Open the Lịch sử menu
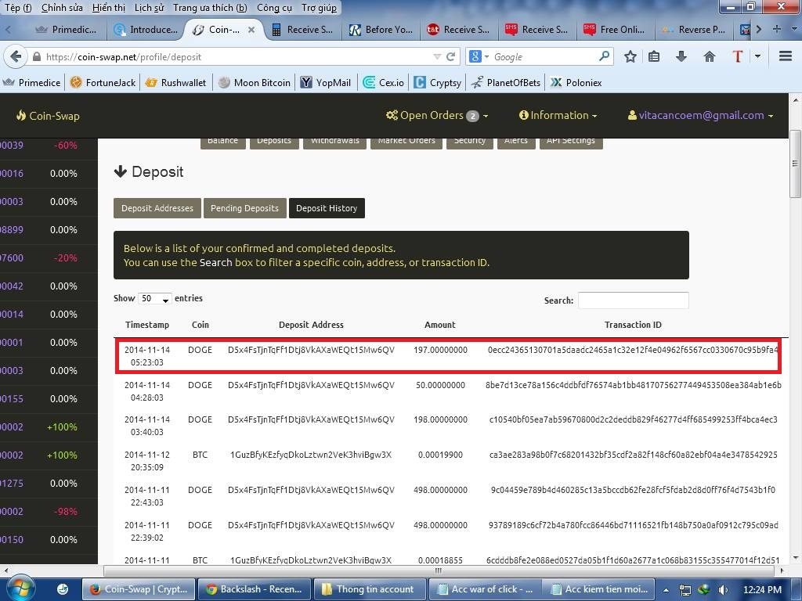The width and height of the screenshot is (802, 601). pos(149,8)
